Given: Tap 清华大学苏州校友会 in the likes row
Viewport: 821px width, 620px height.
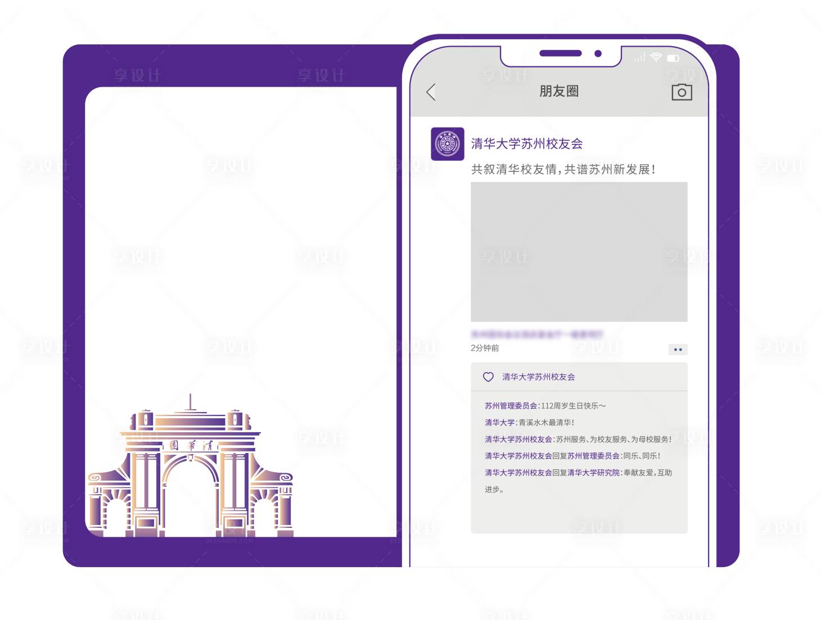Looking at the screenshot, I should 539,377.
